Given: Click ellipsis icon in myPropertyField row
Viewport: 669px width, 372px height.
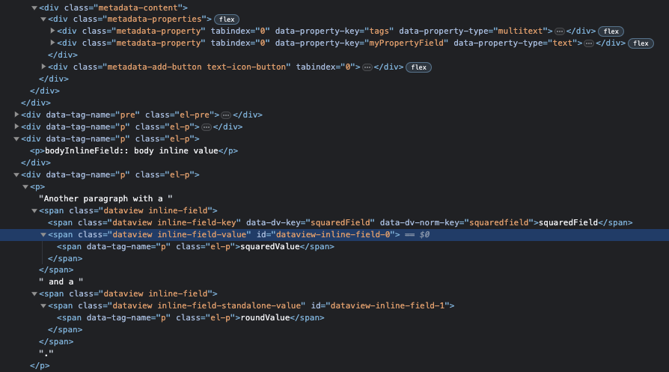Looking at the screenshot, I should [x=589, y=43].
